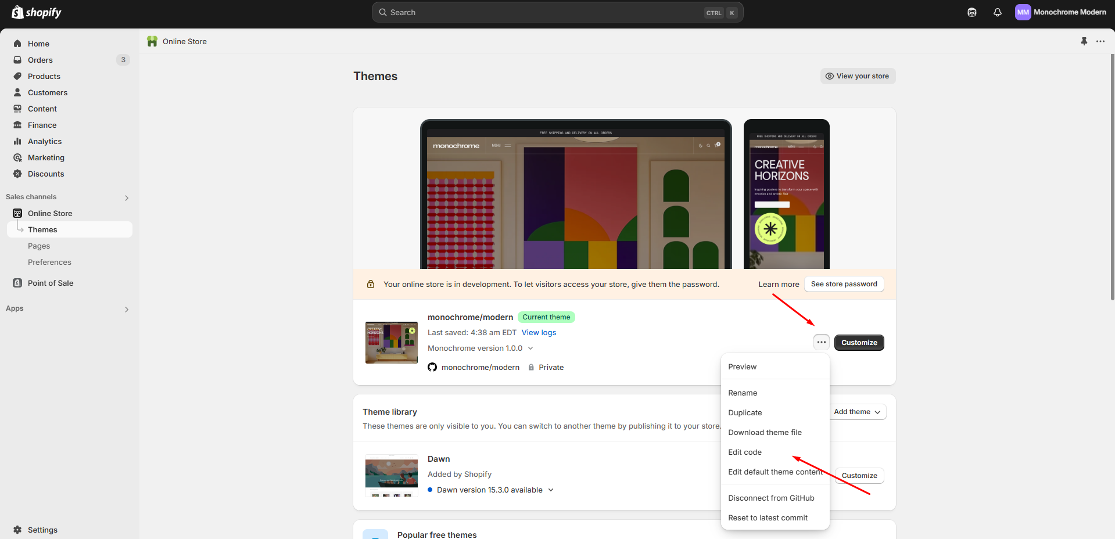Choose Rename in the theme menu
This screenshot has height=539, width=1115.
[x=775, y=393]
